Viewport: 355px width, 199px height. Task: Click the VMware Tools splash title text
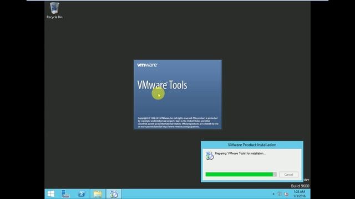point(162,85)
